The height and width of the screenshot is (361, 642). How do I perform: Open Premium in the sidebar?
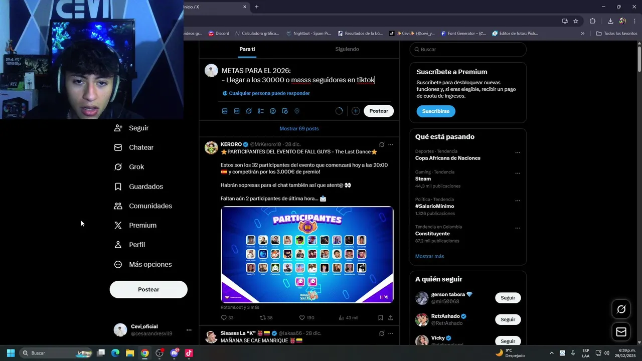[x=135, y=226]
